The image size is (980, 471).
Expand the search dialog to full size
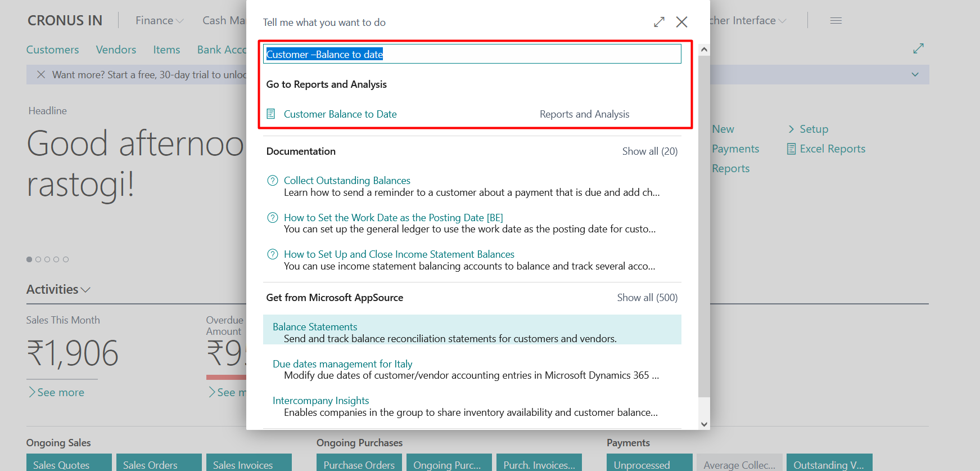point(660,22)
